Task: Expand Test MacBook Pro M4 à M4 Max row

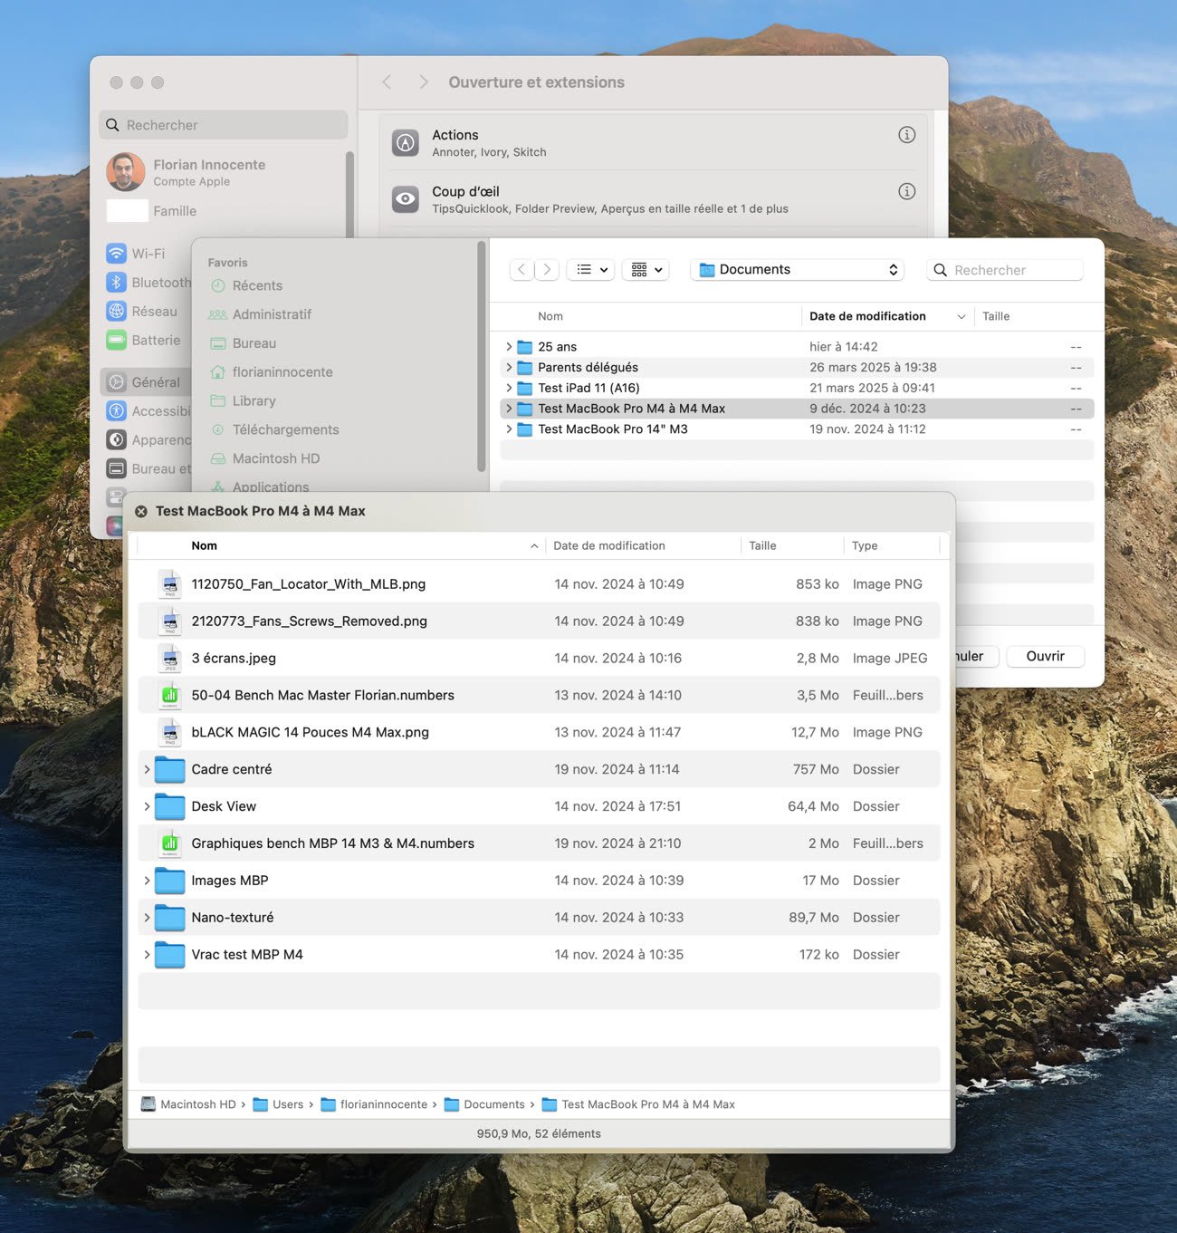Action: tap(509, 409)
